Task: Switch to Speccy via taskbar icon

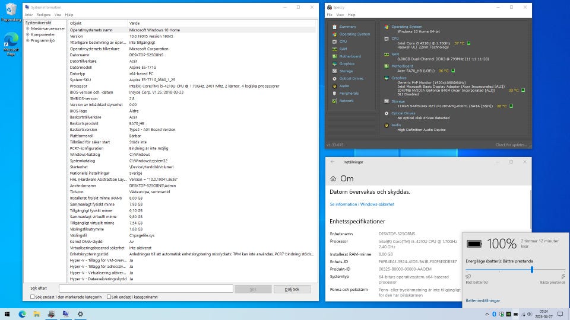Action: 51,314
